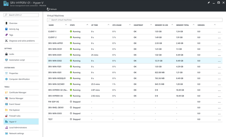Open the ellipsis menu for CLIENT-2

tap(219, 38)
